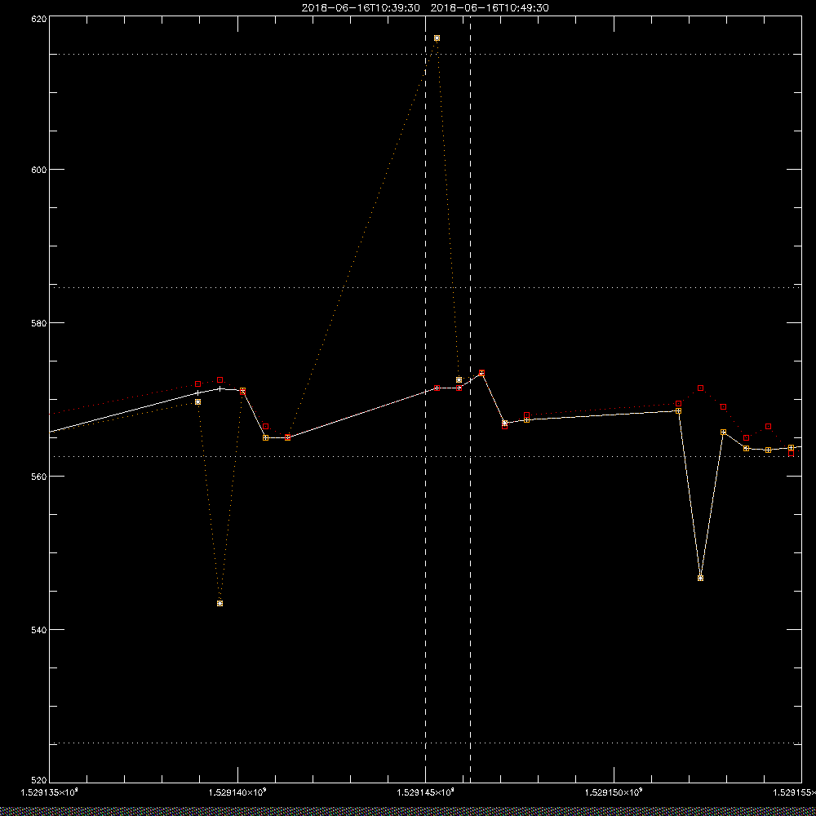Click the 520 y-axis label
The image size is (816, 816).
(x=39, y=781)
